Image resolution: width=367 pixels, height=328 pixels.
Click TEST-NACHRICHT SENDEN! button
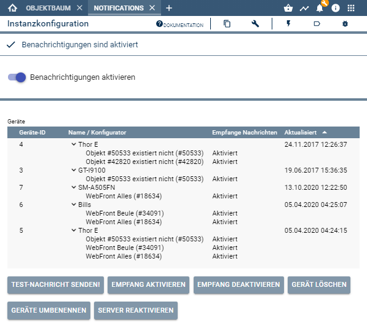pos(55,284)
